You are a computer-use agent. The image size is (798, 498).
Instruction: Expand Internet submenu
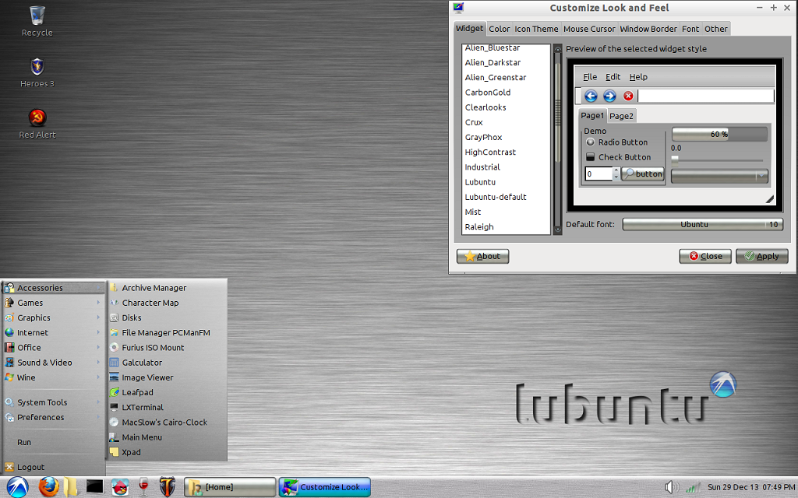point(53,333)
